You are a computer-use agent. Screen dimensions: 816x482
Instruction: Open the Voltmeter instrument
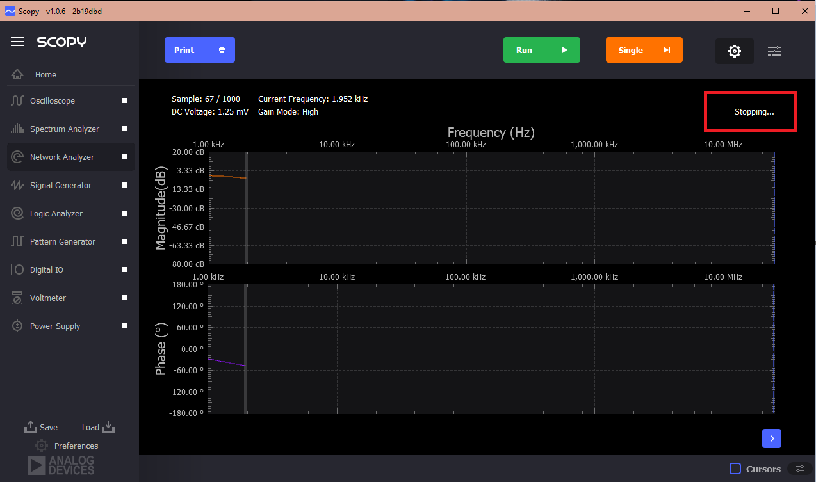(x=48, y=298)
